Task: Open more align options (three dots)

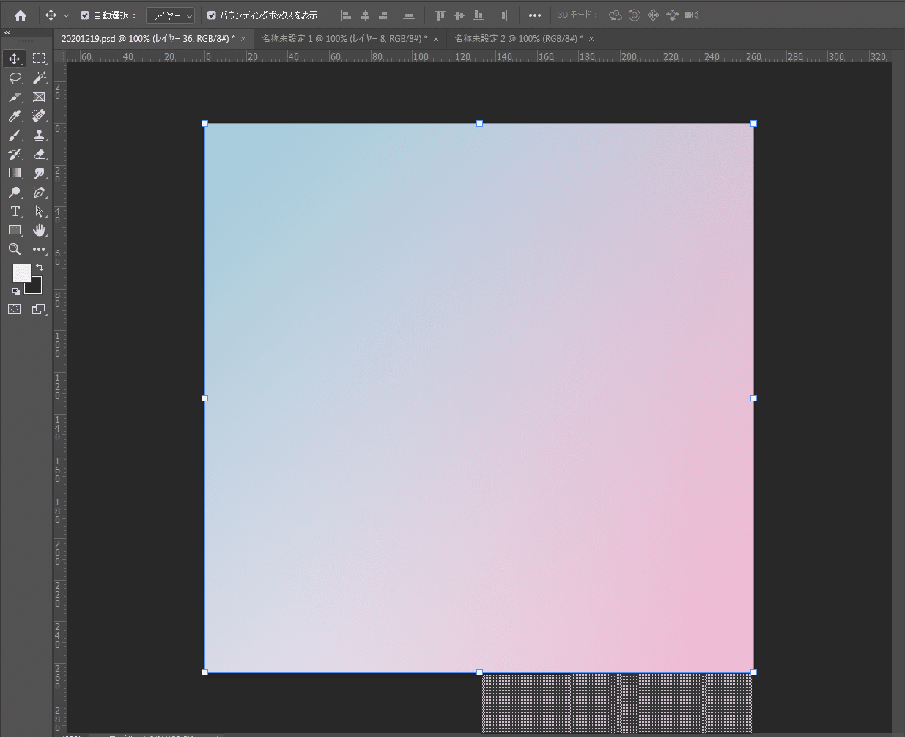Action: (535, 15)
